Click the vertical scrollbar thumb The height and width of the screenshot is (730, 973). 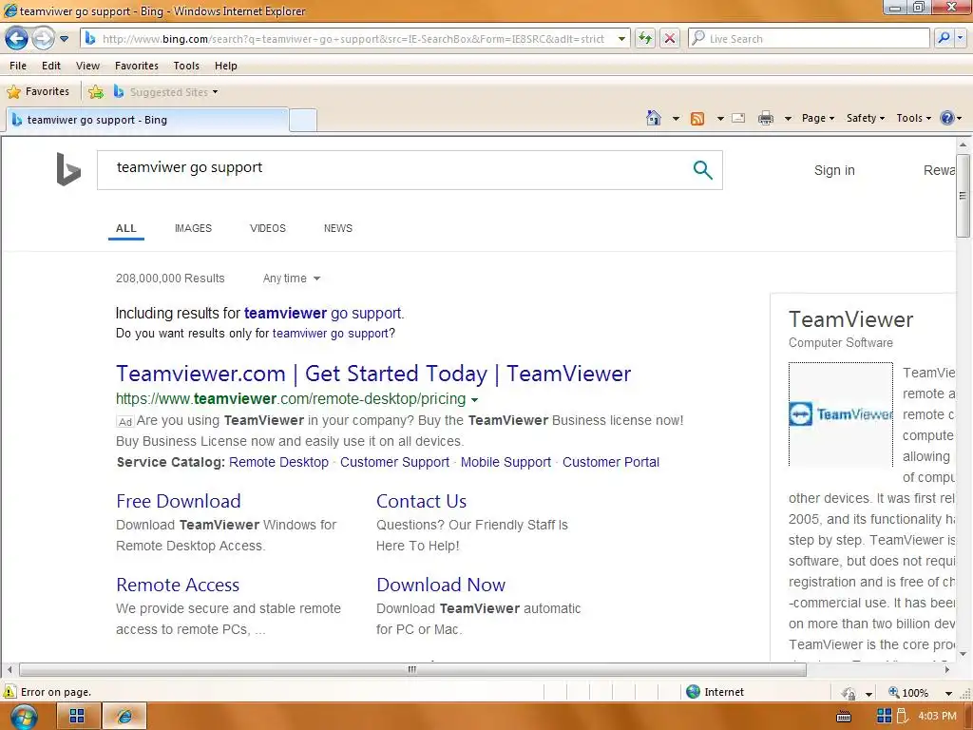(963, 196)
